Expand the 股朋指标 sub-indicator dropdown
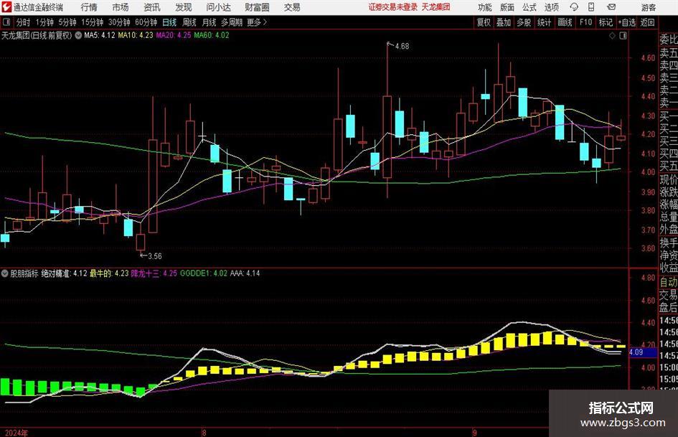The width and height of the screenshot is (678, 437). pyautogui.click(x=5, y=273)
